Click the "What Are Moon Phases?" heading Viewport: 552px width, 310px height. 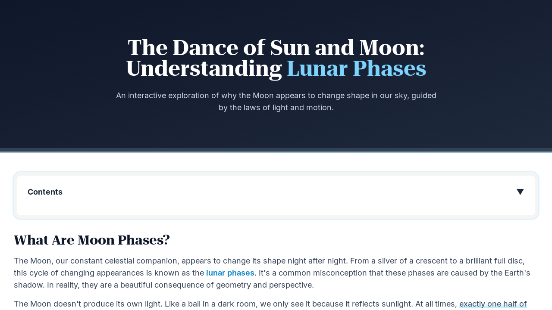coord(92,240)
